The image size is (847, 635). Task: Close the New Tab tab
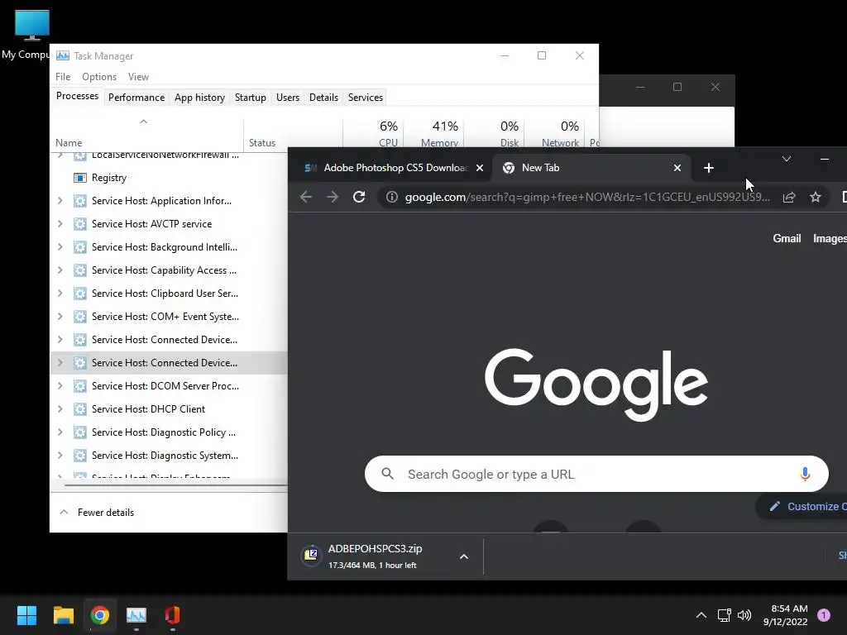[677, 168]
